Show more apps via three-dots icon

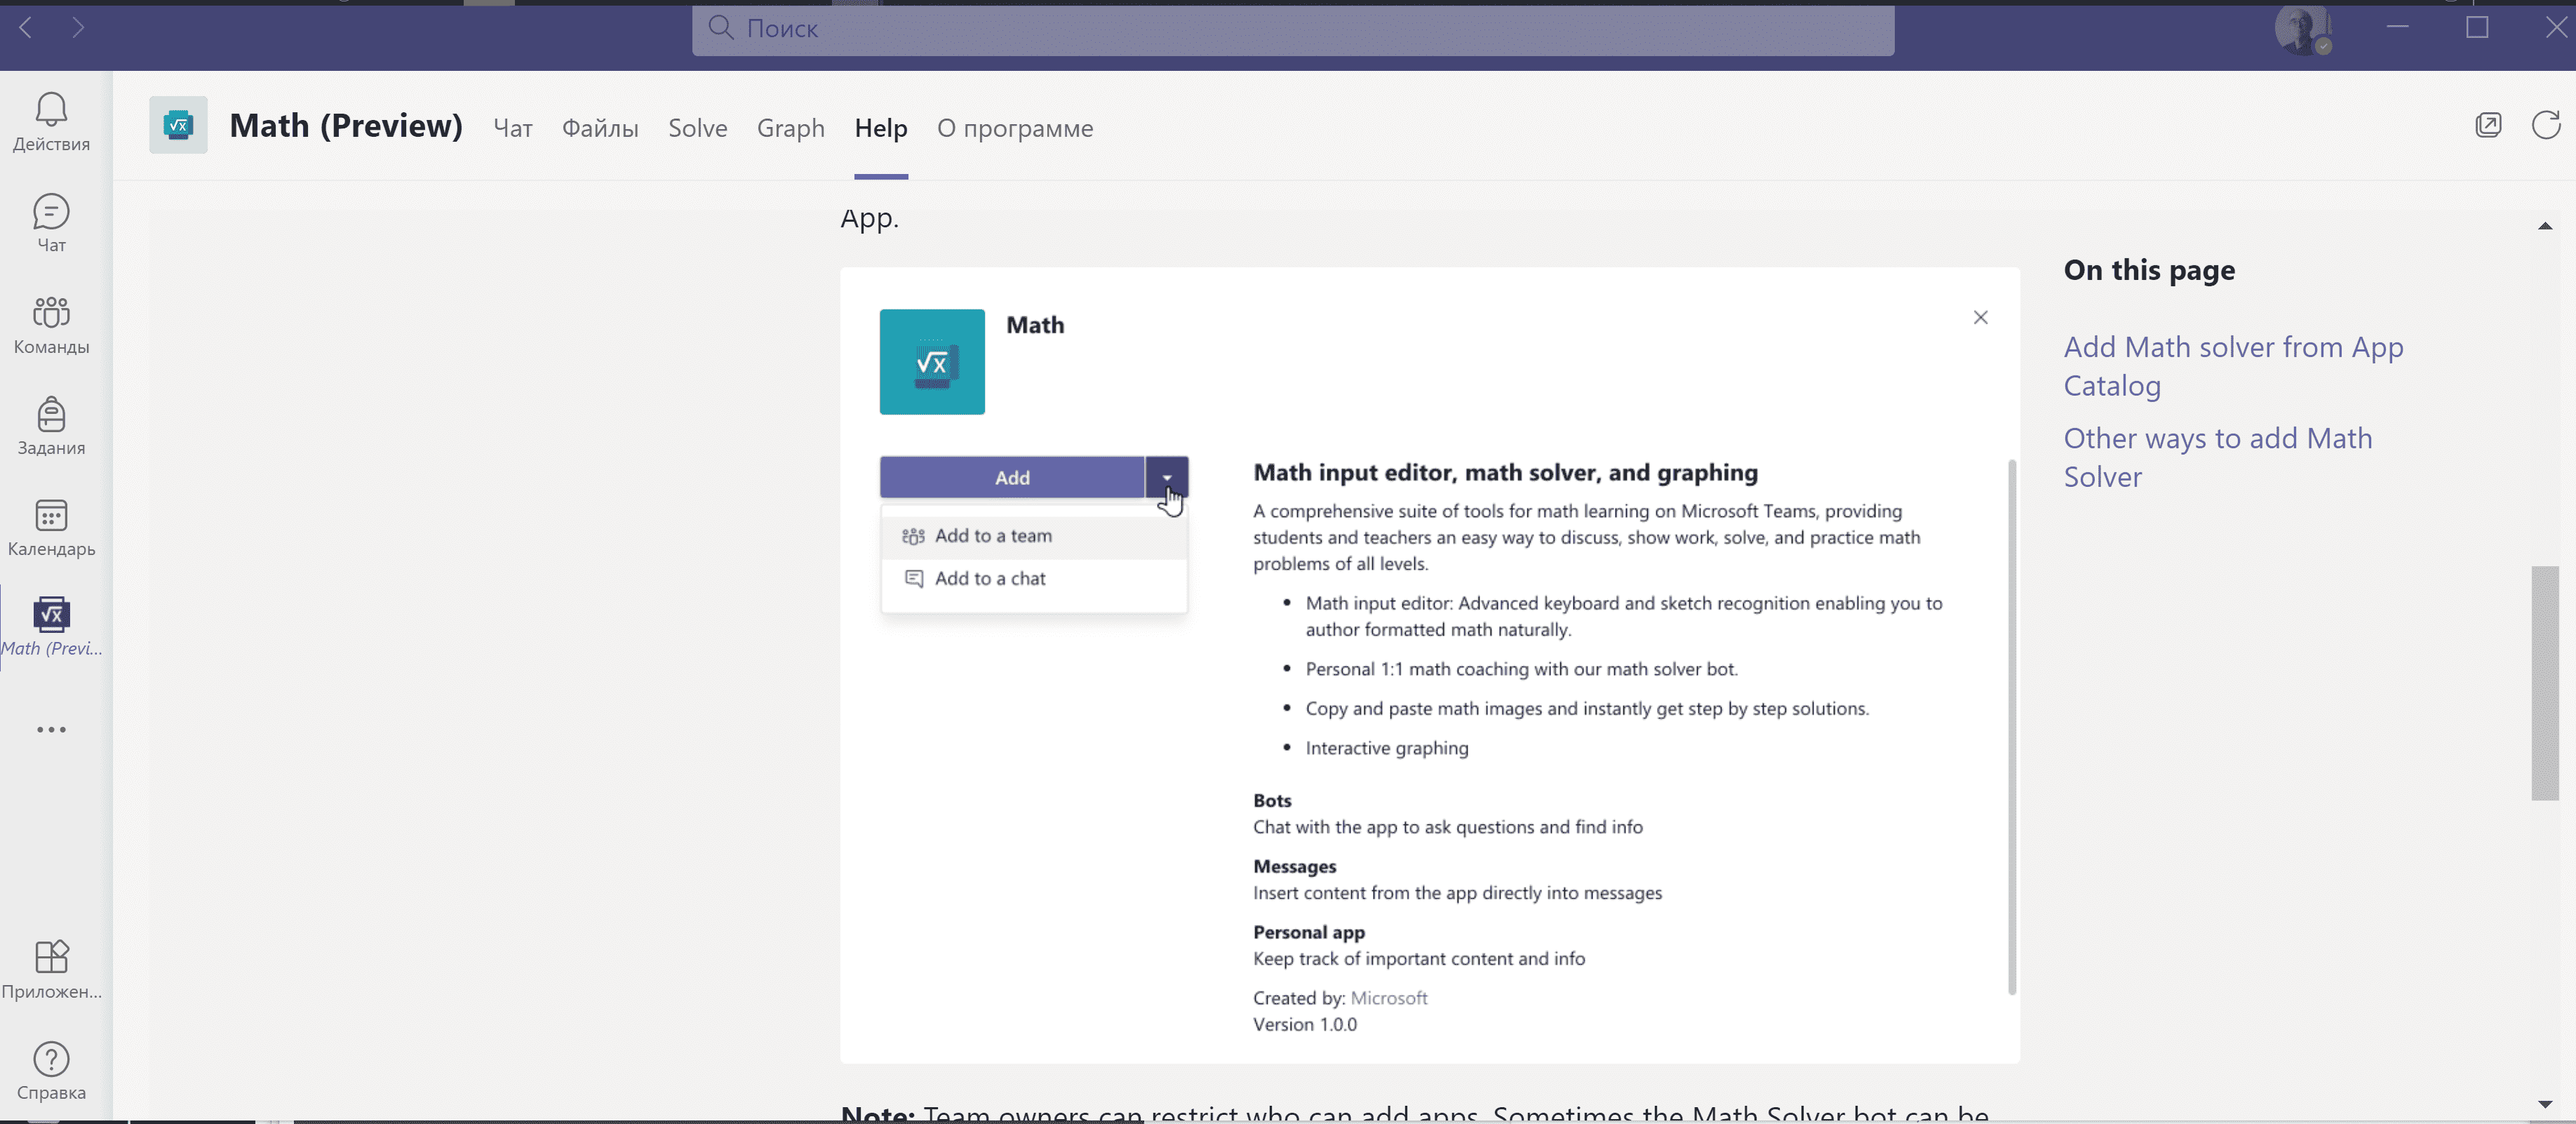(51, 729)
